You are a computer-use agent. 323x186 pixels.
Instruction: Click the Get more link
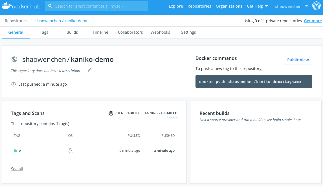coord(313,21)
